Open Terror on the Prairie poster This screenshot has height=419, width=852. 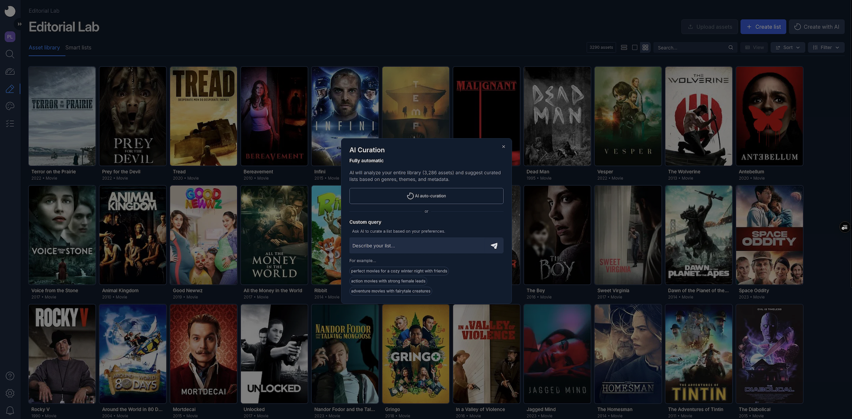[62, 116]
